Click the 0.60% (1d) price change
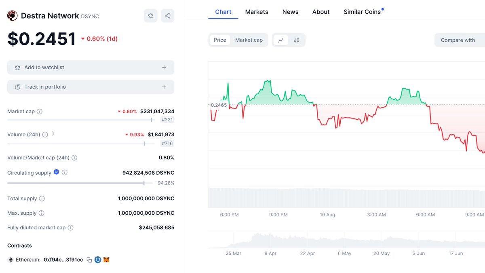The height and width of the screenshot is (273, 485). coord(99,39)
